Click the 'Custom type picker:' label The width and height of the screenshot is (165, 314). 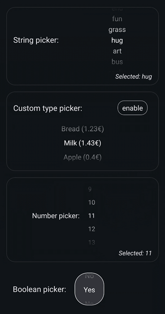(48, 109)
